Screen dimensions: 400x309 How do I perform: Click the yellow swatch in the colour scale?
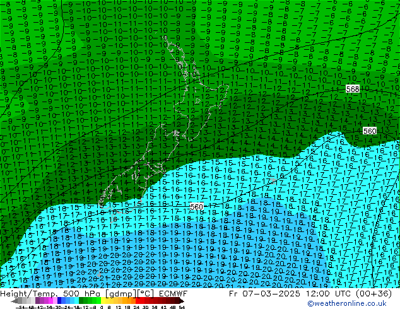(103, 300)
